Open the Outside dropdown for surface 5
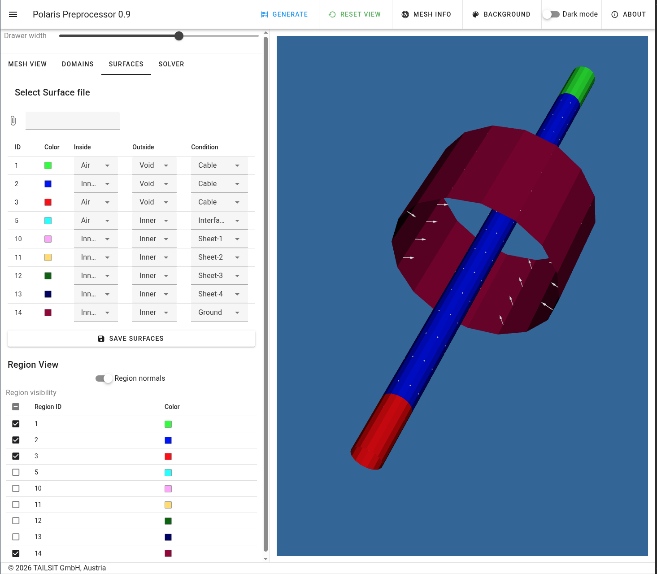 click(154, 221)
